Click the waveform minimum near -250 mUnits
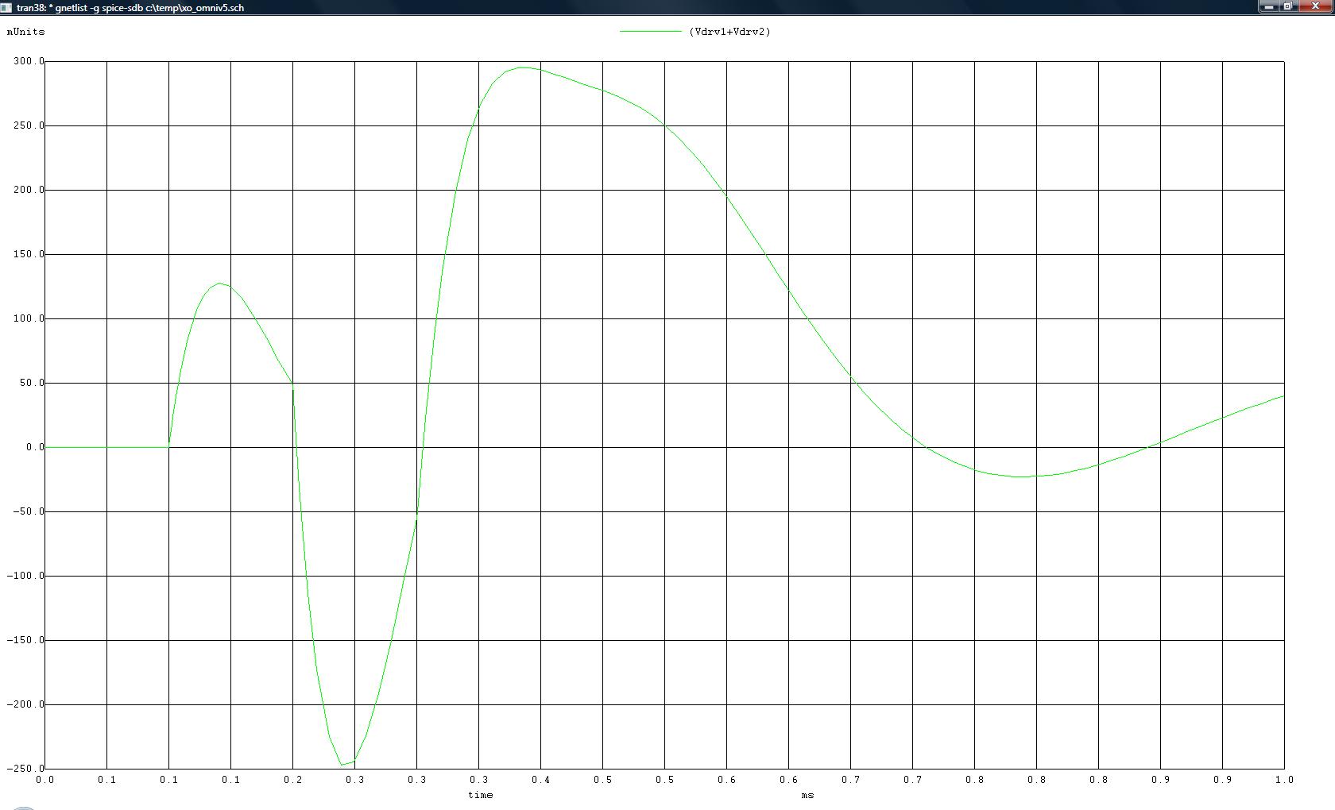Screen dimensions: 1335x810 tap(342, 765)
